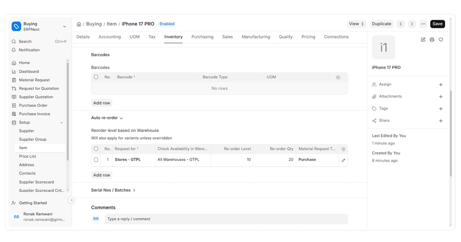The image size is (461, 242).
Task: Click the Request for Quotation icon
Action: (14, 88)
